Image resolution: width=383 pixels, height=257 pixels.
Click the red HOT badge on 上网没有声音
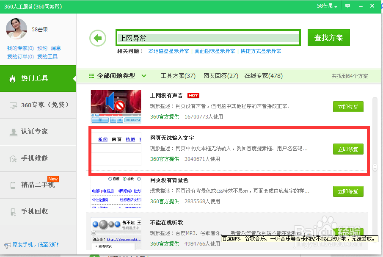click(193, 96)
